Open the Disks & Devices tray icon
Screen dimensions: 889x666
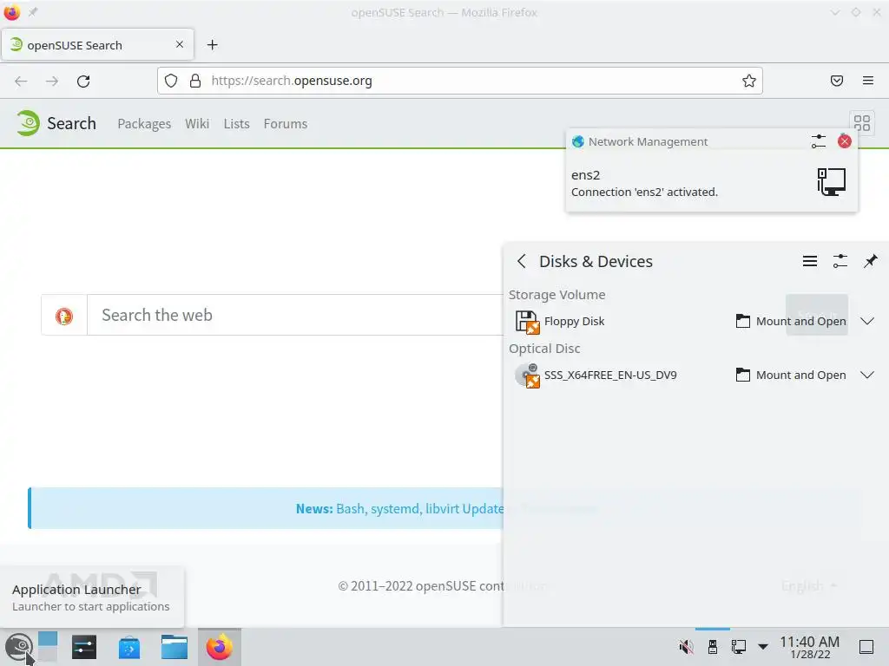713,646
